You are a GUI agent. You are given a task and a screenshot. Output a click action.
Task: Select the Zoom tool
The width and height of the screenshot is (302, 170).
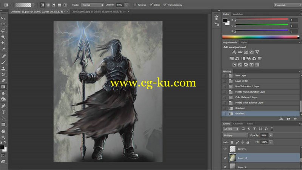point(3,138)
